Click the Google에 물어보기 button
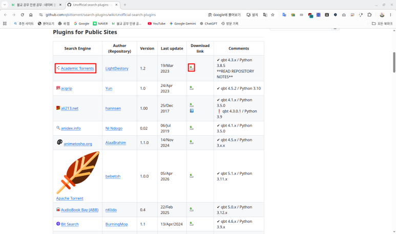The width and height of the screenshot is (396, 234). coord(224,15)
